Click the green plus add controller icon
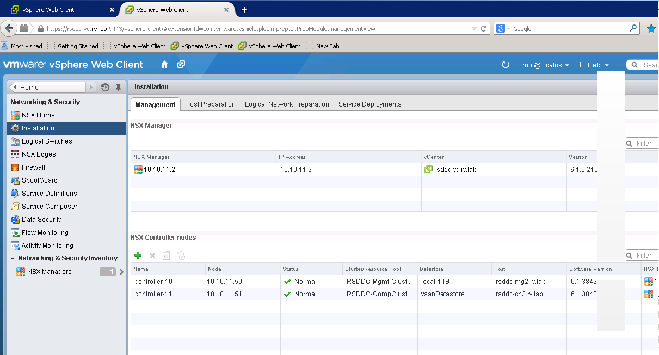The width and height of the screenshot is (659, 355). tap(138, 256)
